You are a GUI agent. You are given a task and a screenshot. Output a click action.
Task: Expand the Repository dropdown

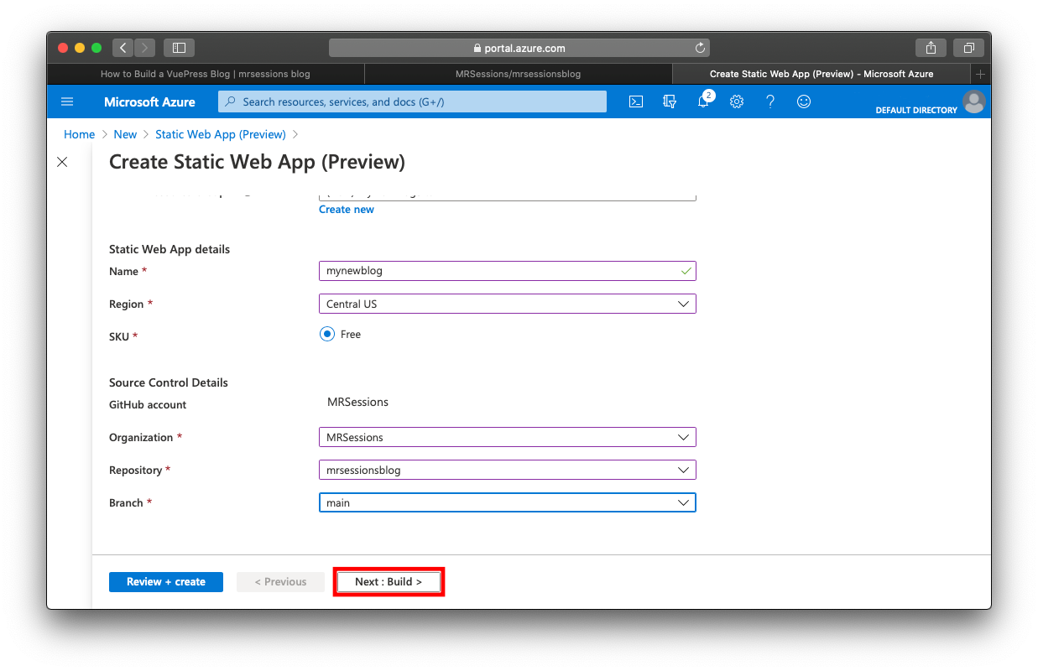coord(508,470)
